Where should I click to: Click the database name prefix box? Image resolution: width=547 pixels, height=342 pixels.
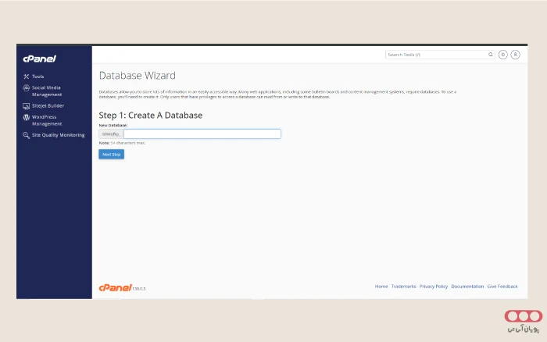click(111, 134)
